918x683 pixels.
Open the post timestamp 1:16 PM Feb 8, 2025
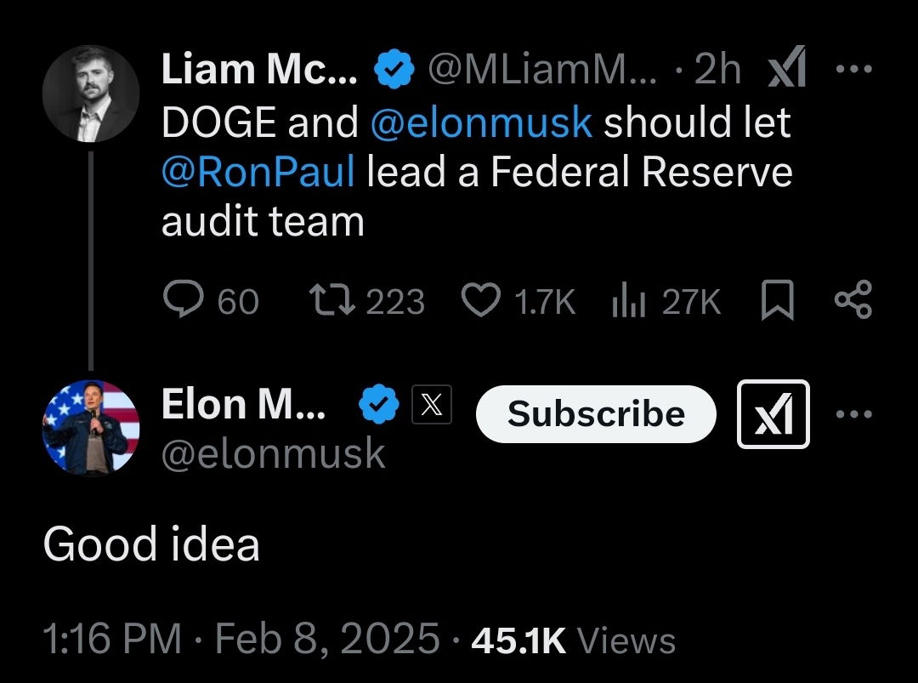coord(241,640)
